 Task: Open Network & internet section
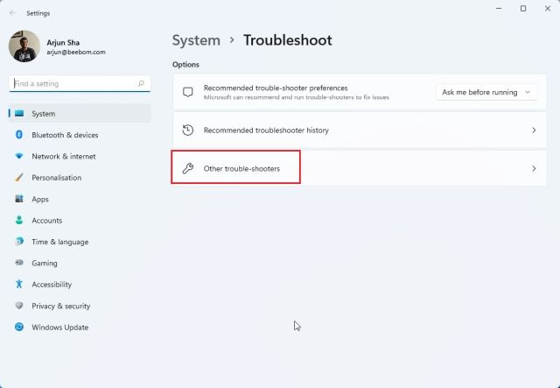80,156
